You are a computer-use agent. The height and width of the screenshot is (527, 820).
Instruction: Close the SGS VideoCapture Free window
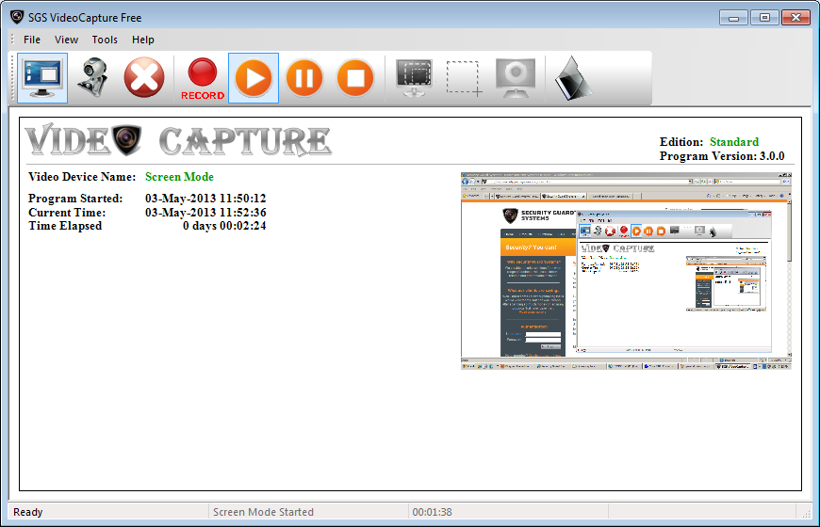click(795, 18)
